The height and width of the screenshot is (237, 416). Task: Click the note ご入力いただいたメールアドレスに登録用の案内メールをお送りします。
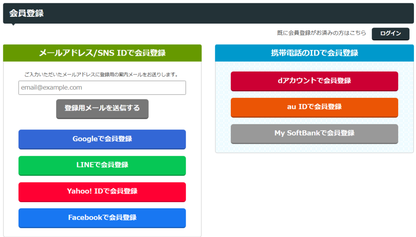coord(102,75)
